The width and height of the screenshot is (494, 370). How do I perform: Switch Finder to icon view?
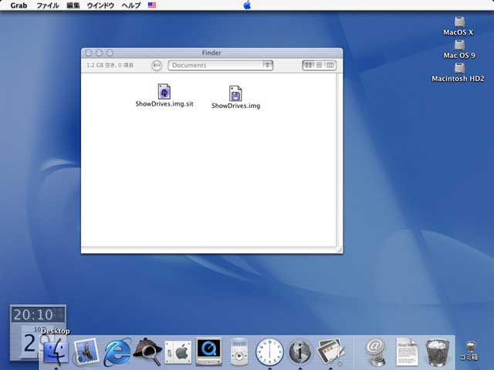[309, 66]
